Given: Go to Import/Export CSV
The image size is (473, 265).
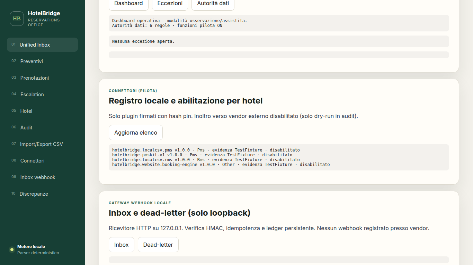Looking at the screenshot, I should 42,144.
